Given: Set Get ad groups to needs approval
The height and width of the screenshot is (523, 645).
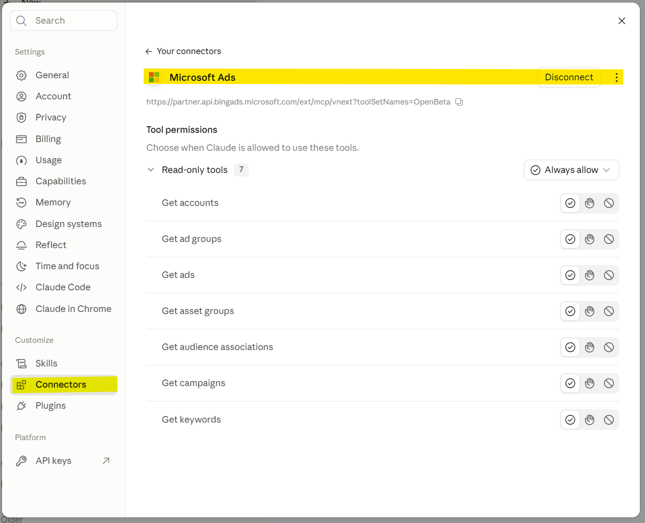Looking at the screenshot, I should click(x=590, y=239).
